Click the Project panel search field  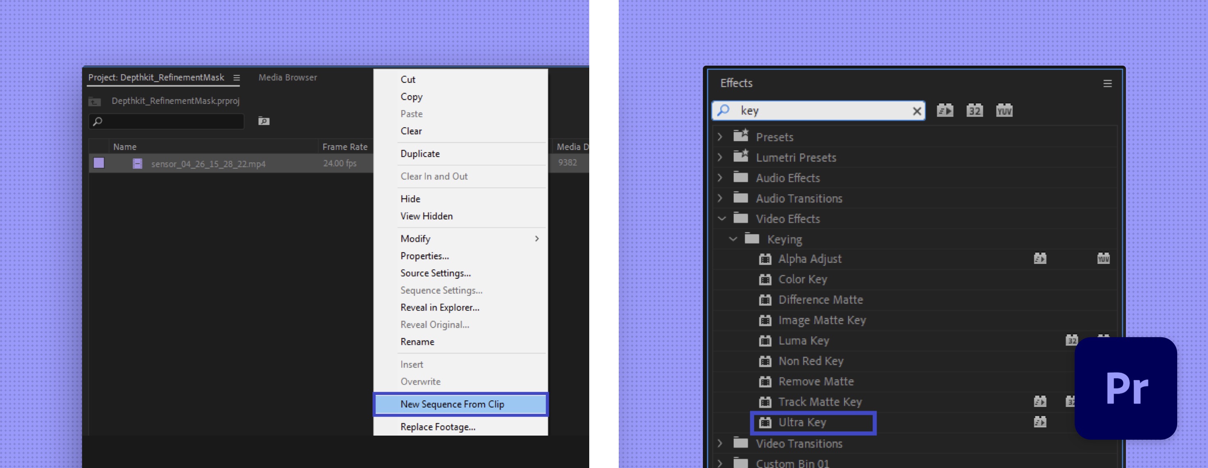coord(171,121)
